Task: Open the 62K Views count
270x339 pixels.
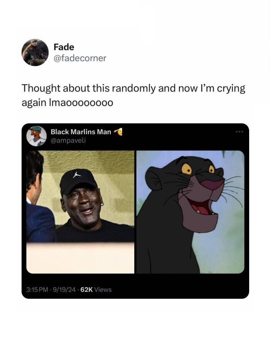Action: (96, 290)
